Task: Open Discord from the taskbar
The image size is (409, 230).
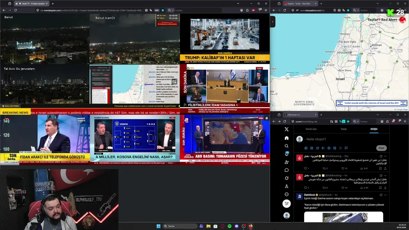Action: click(236, 226)
